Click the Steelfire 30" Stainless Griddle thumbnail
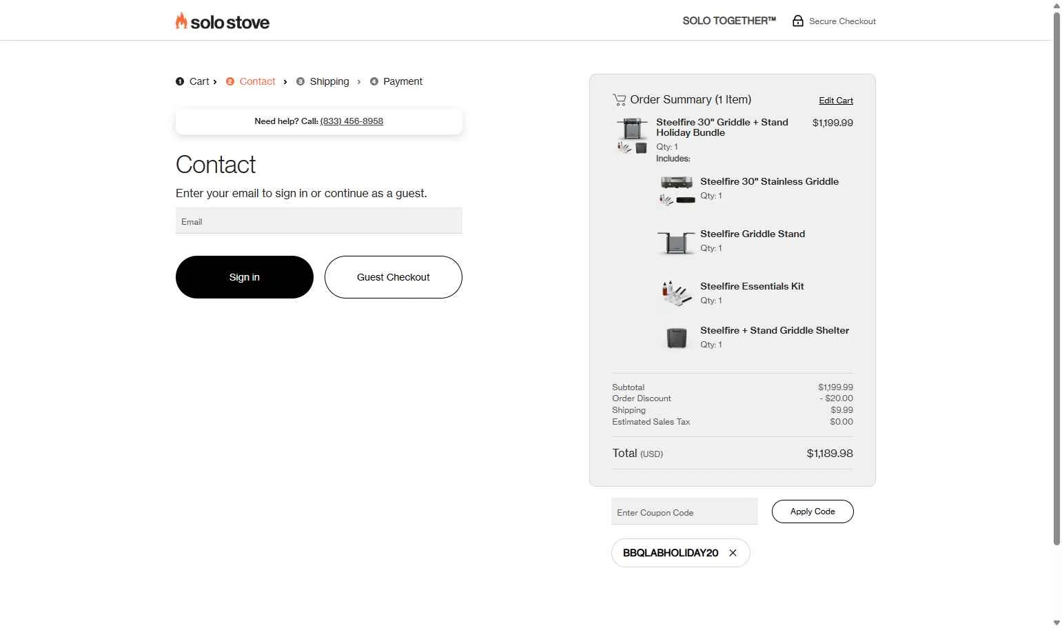Screen dimensions: 1062x628 pyautogui.click(x=677, y=191)
